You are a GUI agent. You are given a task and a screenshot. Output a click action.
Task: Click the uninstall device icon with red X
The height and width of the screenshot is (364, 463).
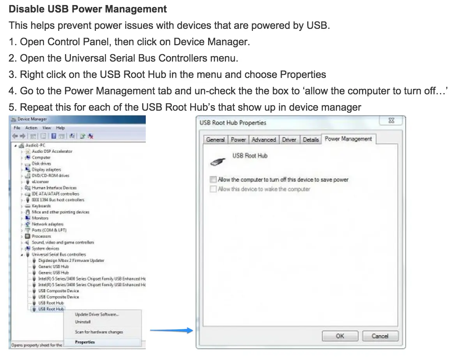coord(90,136)
